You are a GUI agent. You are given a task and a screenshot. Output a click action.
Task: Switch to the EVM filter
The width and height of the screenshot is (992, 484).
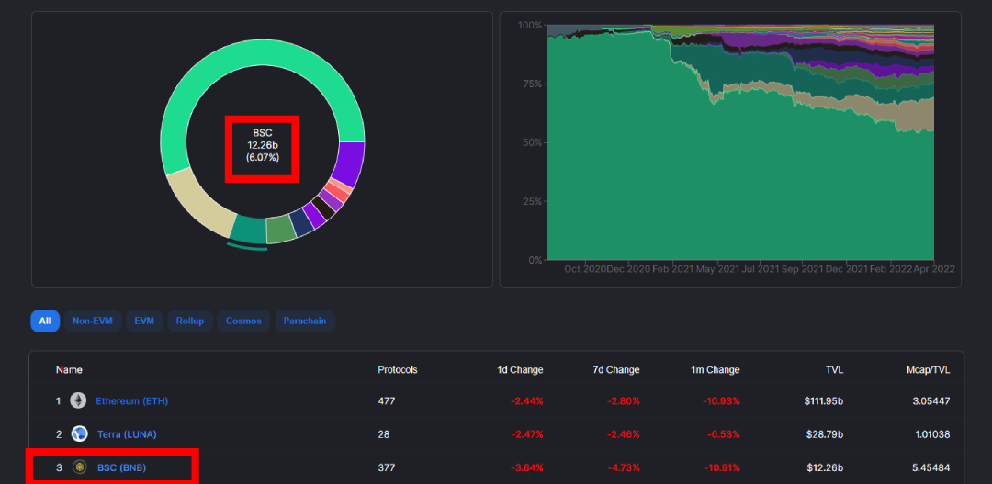pos(144,321)
